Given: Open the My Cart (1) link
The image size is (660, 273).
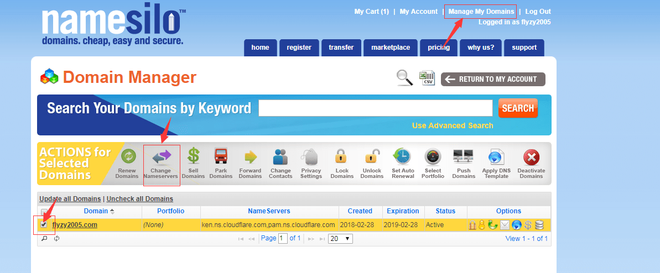Looking at the screenshot, I should pos(372,12).
